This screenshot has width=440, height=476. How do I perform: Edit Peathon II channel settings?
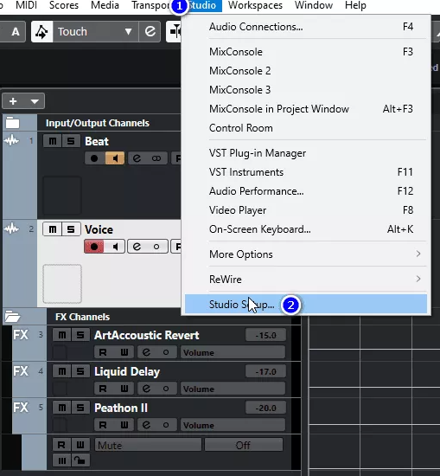(146, 425)
